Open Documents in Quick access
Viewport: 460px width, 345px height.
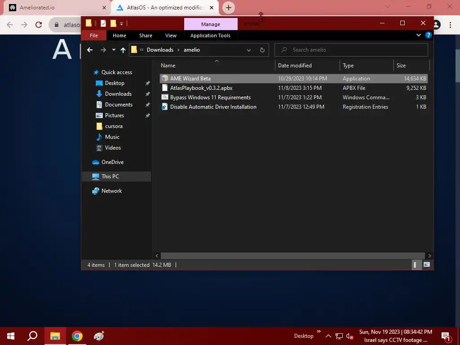coord(119,105)
